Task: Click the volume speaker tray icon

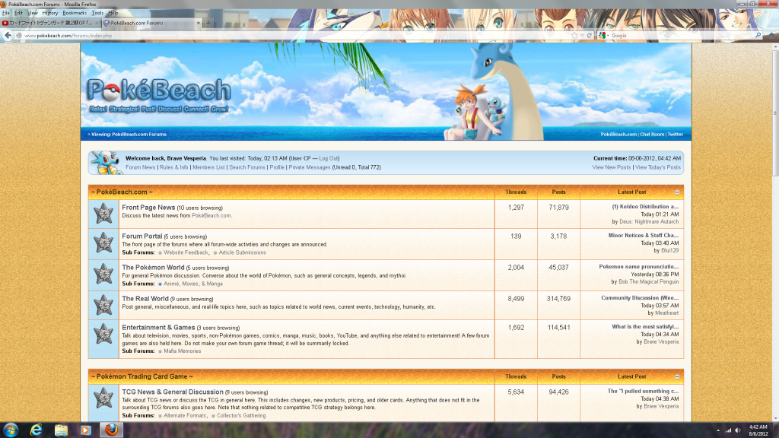Action: 738,430
